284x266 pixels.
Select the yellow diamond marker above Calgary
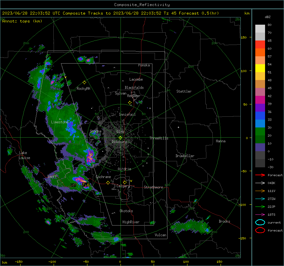pyautogui.click(x=125, y=182)
